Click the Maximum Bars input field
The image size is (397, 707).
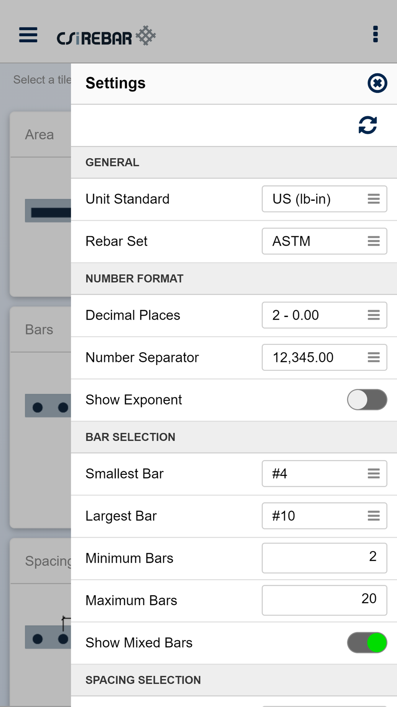point(324,600)
